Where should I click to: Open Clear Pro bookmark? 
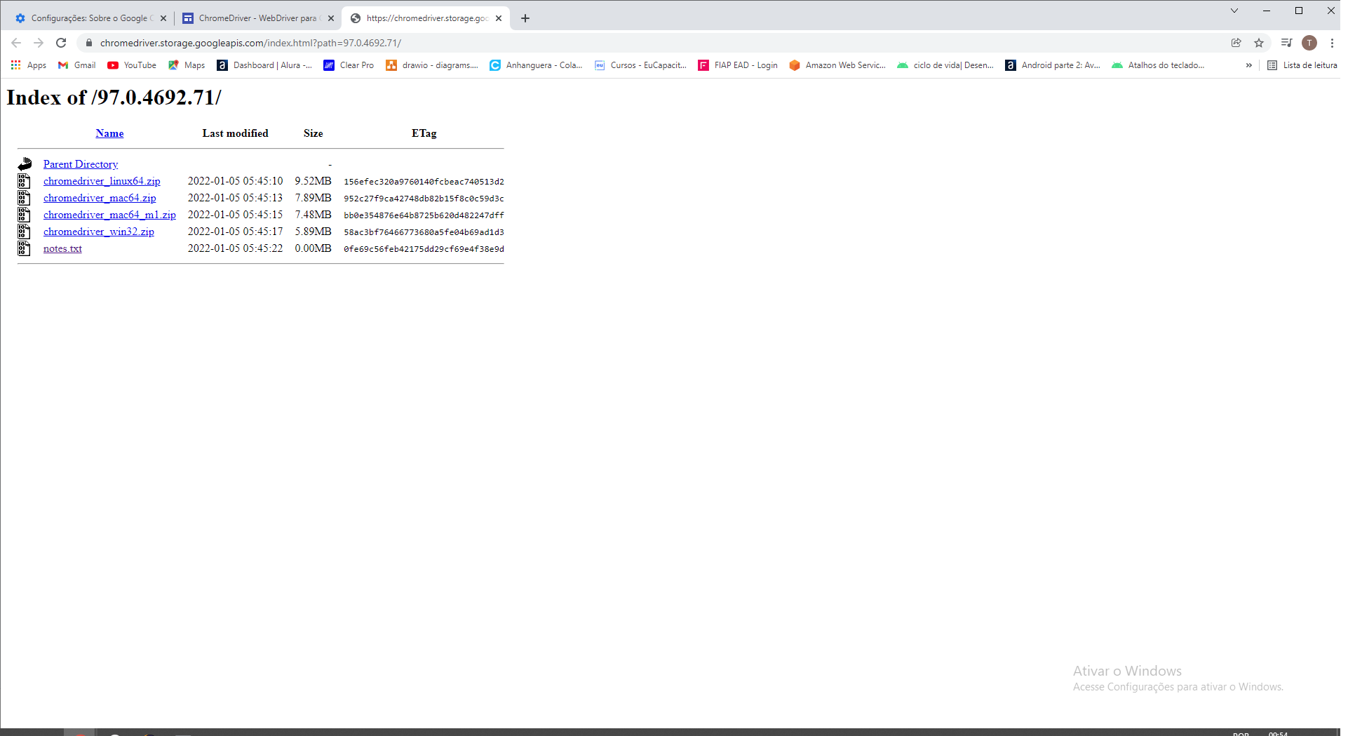coord(349,65)
